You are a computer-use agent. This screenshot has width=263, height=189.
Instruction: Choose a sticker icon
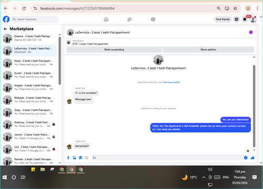(x=80, y=158)
